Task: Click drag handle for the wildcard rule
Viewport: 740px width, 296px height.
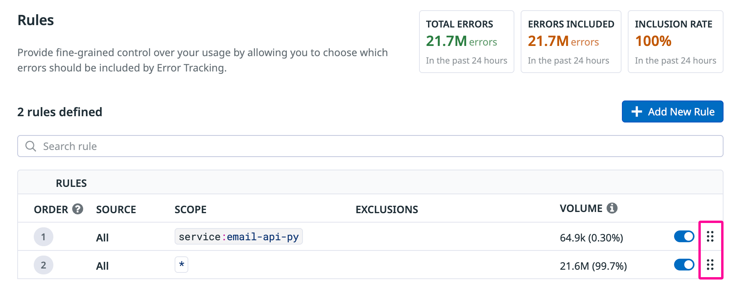Action: click(x=710, y=265)
